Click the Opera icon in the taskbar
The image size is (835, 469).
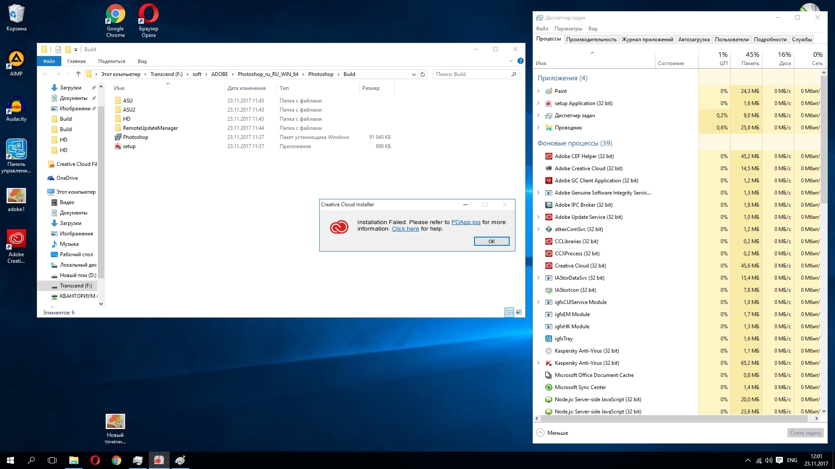pos(95,460)
